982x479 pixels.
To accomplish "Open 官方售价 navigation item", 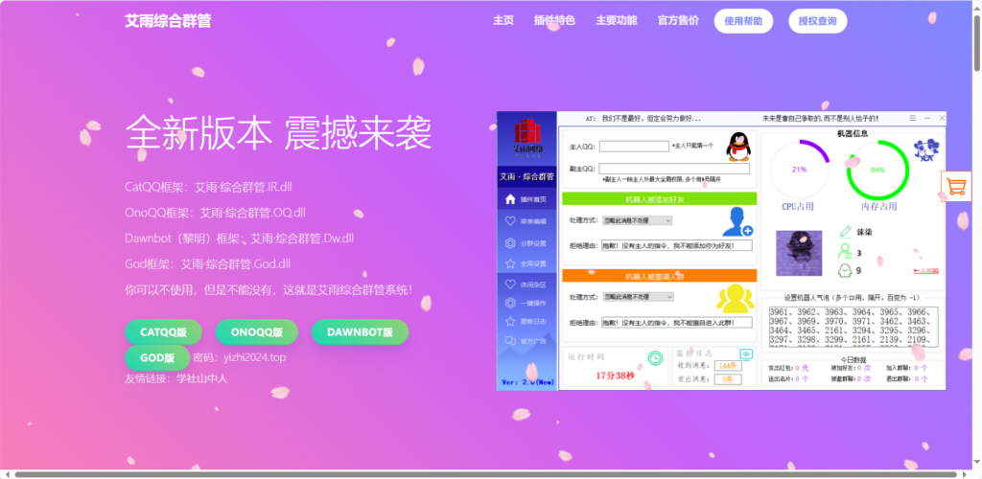I will point(678,21).
